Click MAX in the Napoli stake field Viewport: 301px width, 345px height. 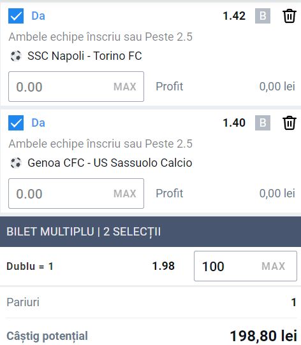(125, 87)
